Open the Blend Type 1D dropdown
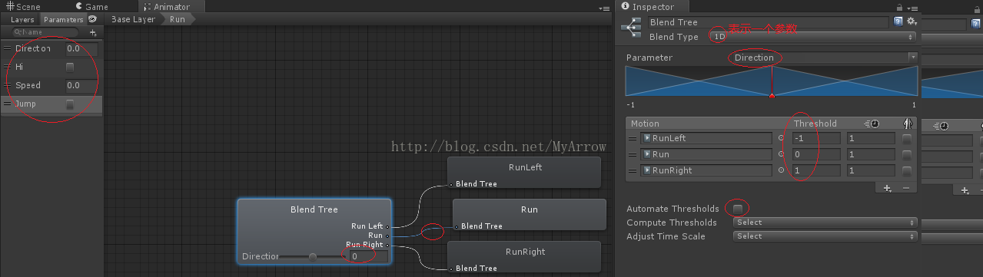Image resolution: width=983 pixels, height=277 pixels. coord(813,36)
